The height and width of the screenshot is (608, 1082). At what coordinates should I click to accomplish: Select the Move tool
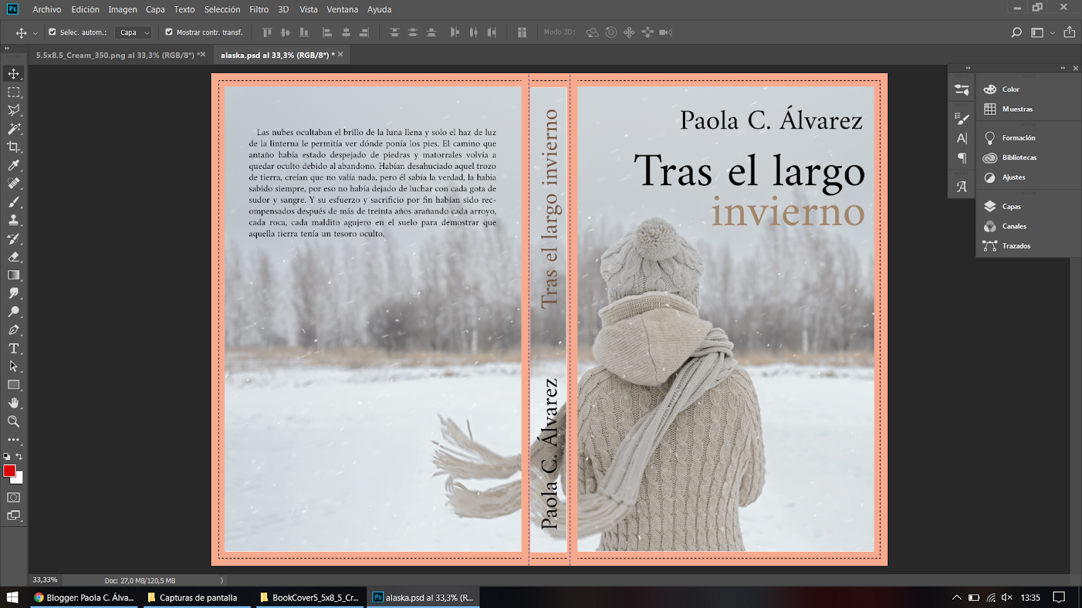click(x=14, y=74)
